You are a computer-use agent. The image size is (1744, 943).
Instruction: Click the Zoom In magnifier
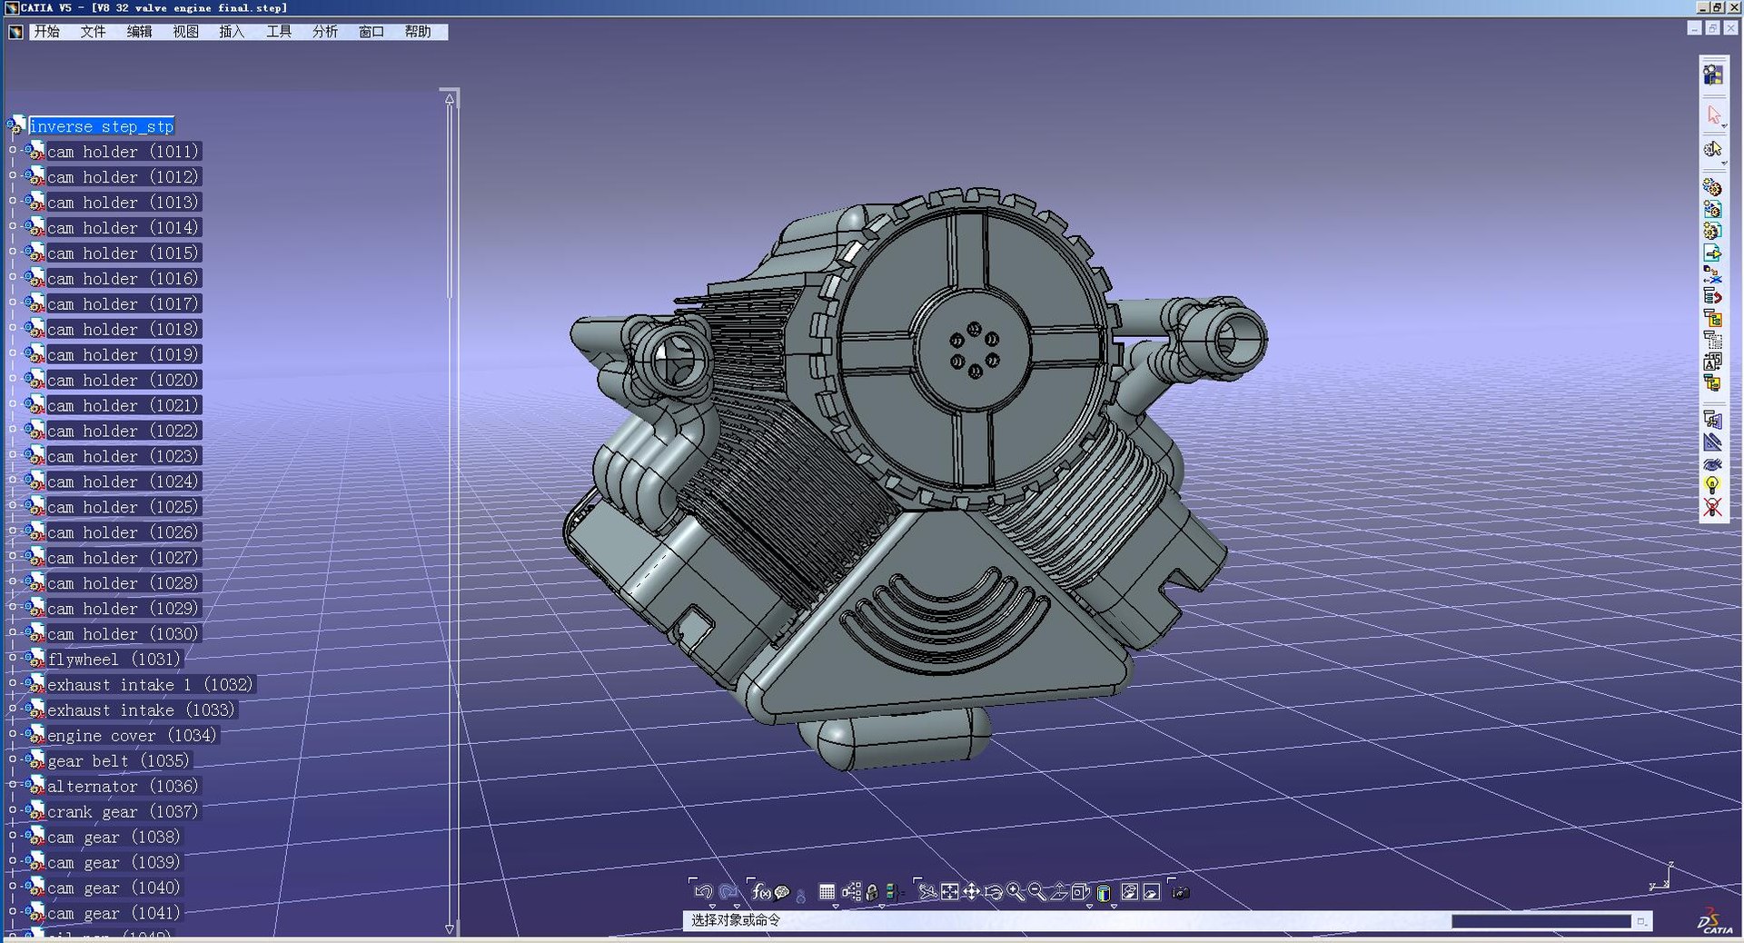(1016, 892)
